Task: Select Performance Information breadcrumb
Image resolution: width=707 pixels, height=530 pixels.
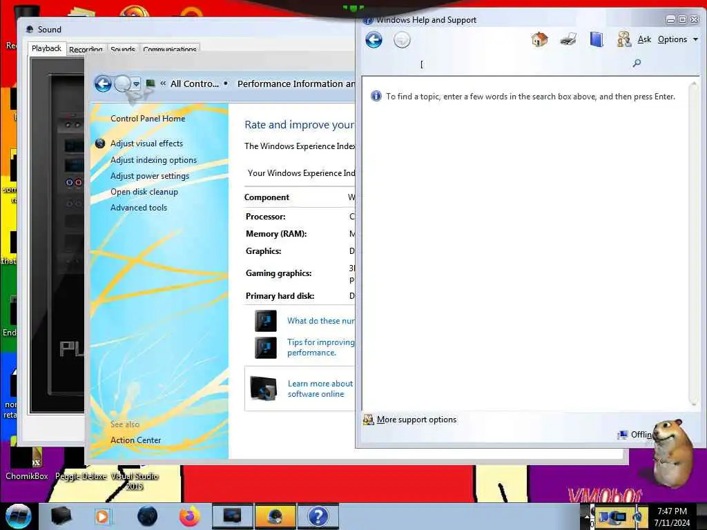Action: 296,84
